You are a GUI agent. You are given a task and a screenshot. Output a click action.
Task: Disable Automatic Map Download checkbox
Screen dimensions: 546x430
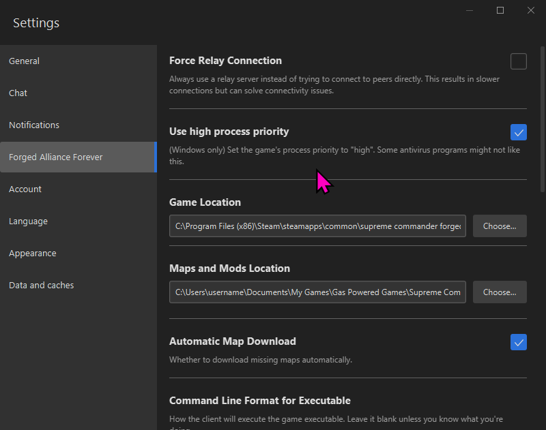(x=518, y=342)
